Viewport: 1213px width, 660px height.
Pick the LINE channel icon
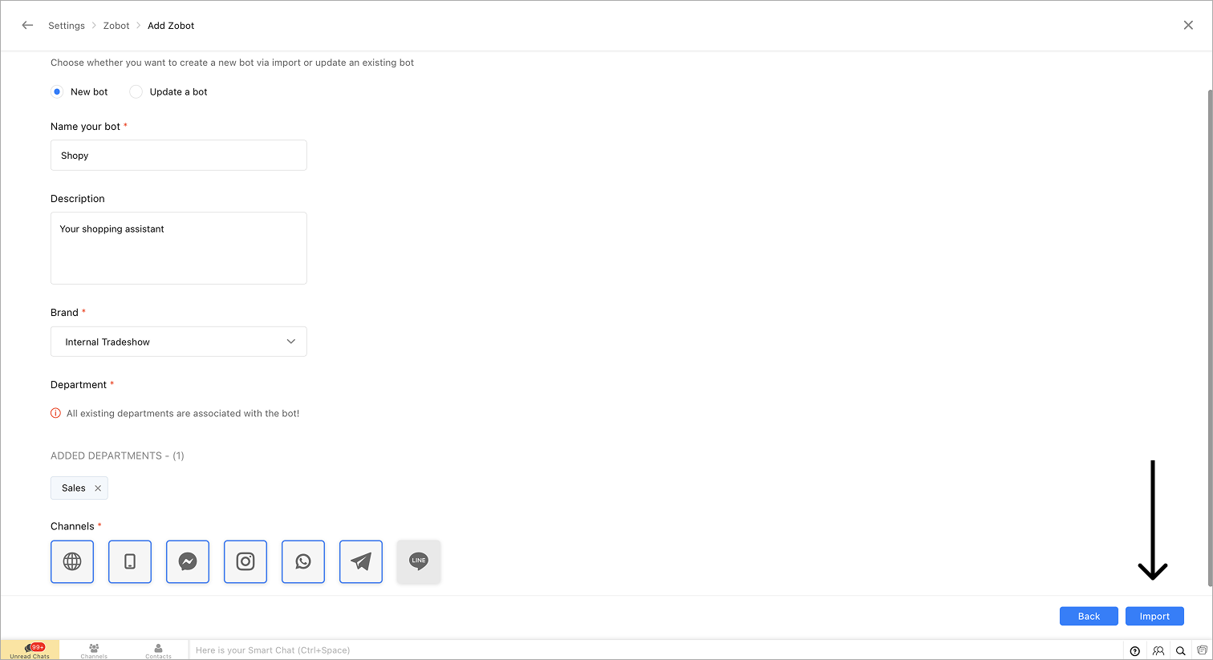[419, 561]
